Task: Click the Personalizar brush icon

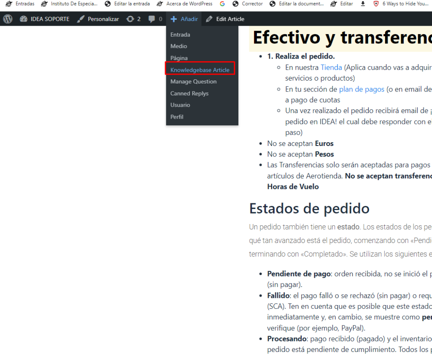Action: click(x=81, y=19)
